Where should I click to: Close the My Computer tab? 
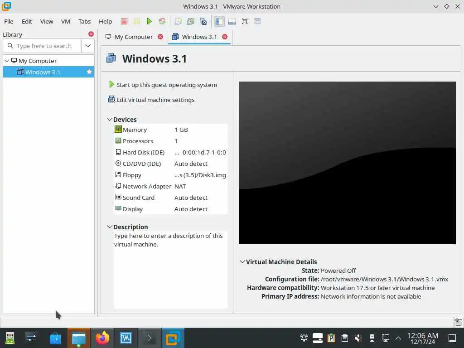[x=160, y=37]
